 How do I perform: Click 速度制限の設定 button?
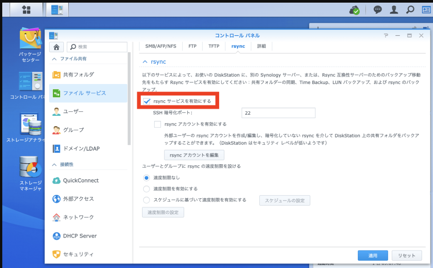pyautogui.click(x=163, y=212)
